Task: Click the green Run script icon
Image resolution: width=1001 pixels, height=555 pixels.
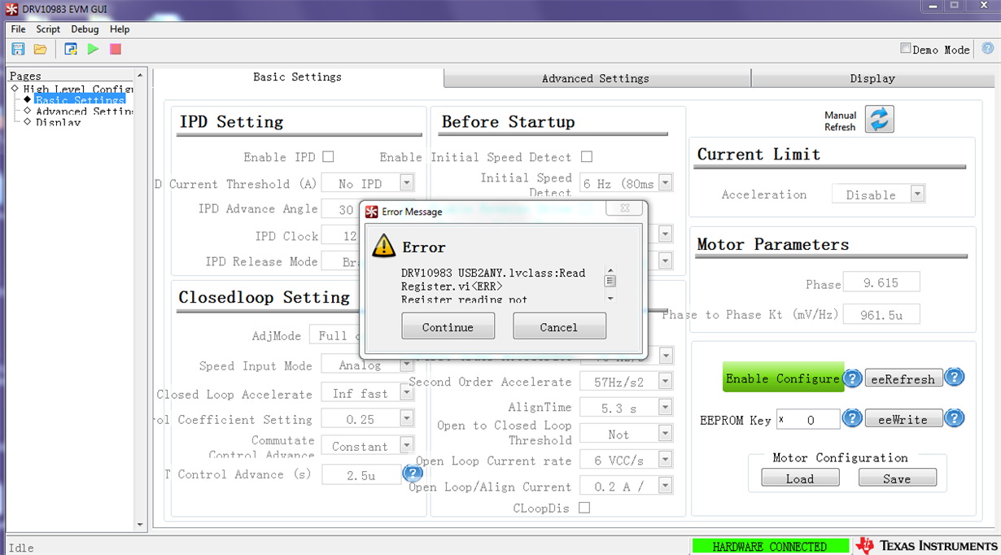Action: pyautogui.click(x=93, y=50)
